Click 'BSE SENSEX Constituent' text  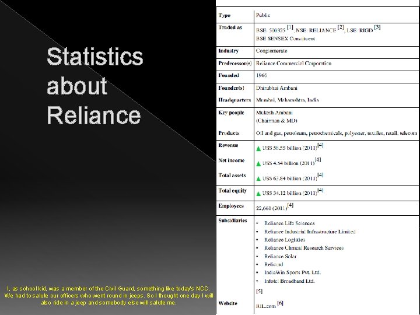(285, 38)
